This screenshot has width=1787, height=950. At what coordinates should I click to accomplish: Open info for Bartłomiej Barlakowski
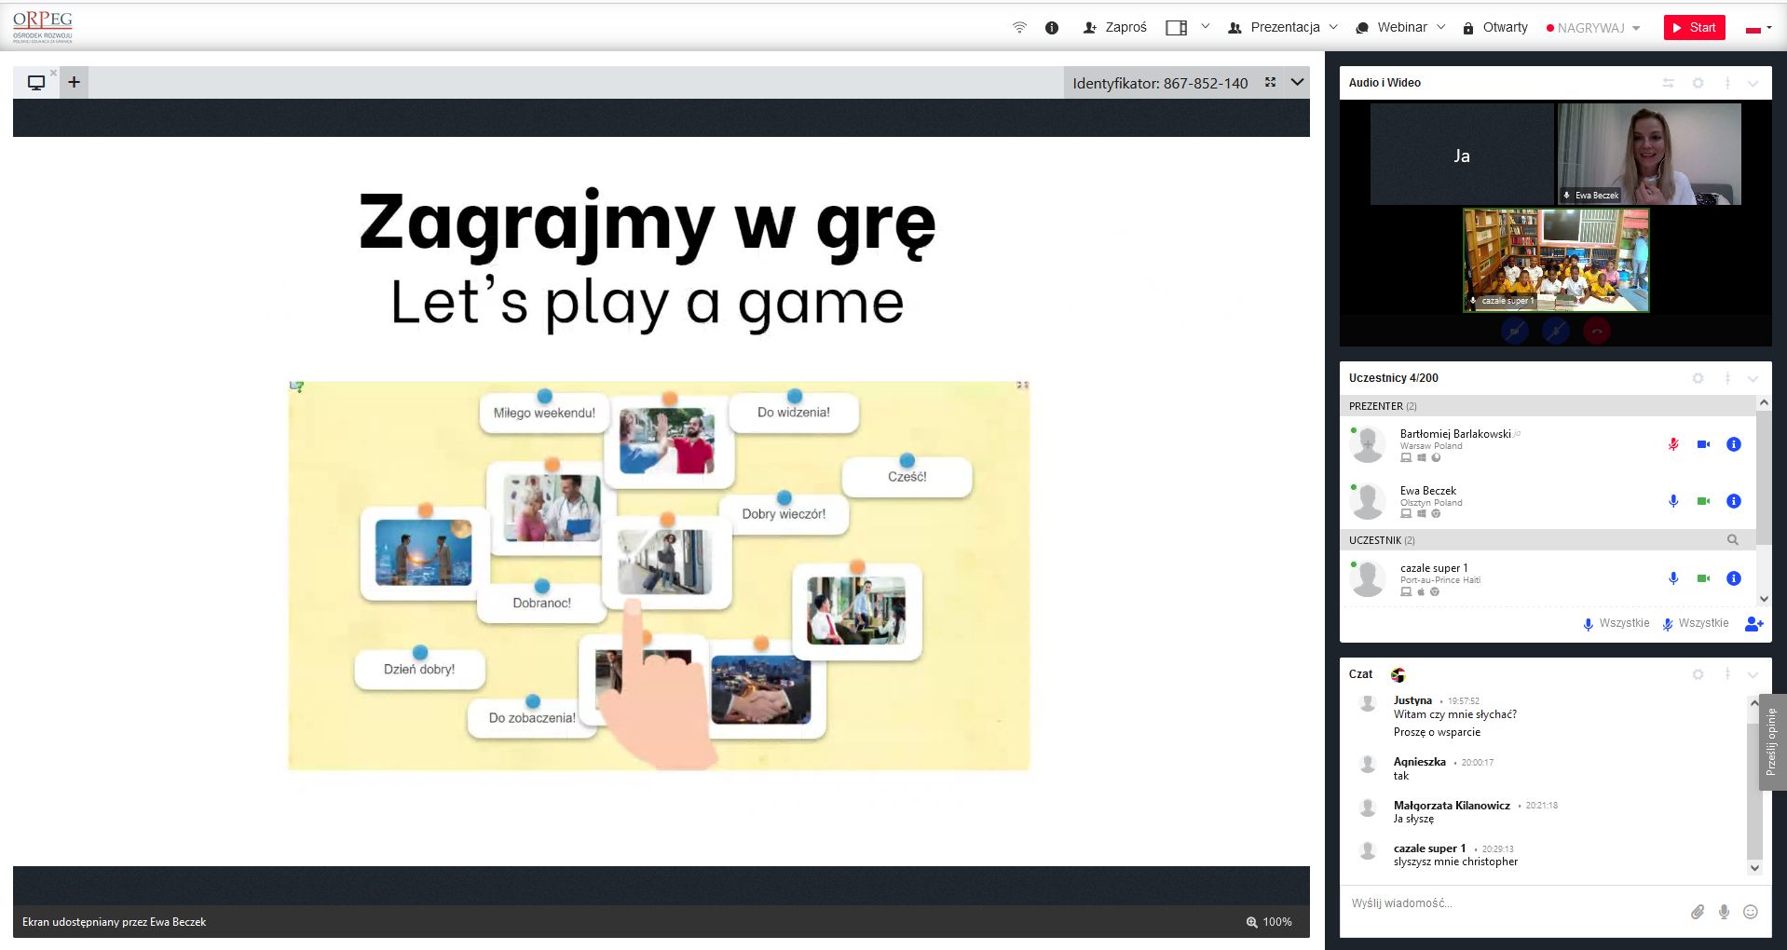(x=1733, y=444)
